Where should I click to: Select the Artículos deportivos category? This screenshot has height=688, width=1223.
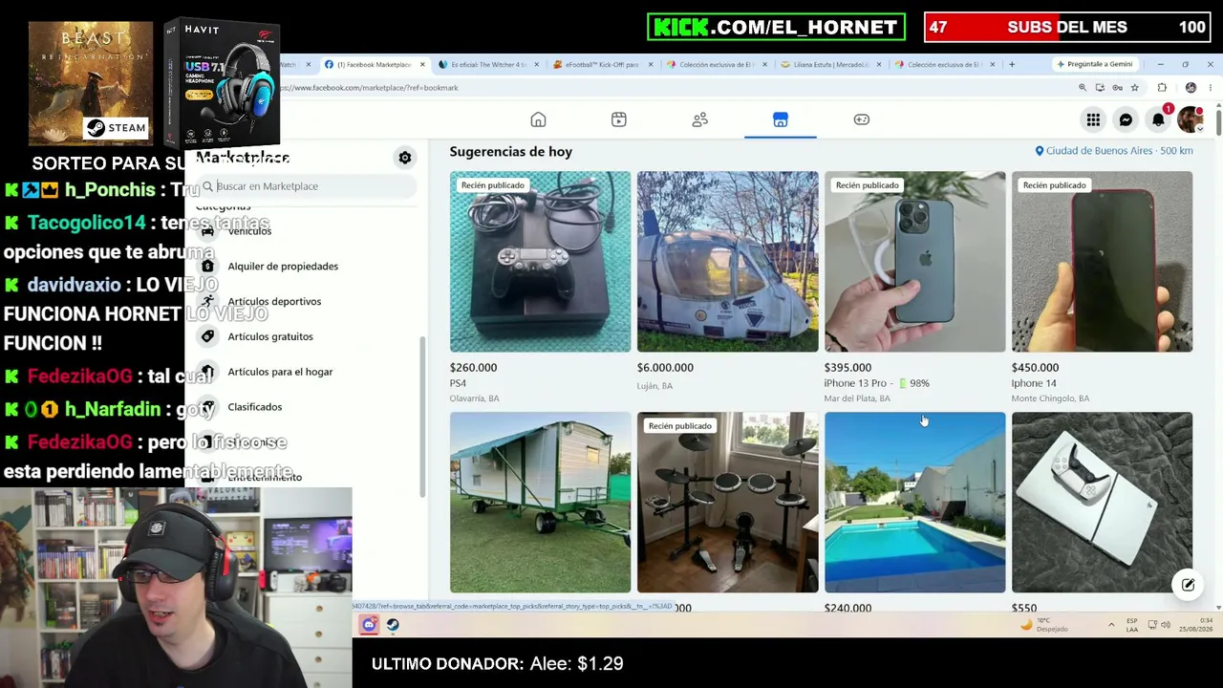[274, 302]
